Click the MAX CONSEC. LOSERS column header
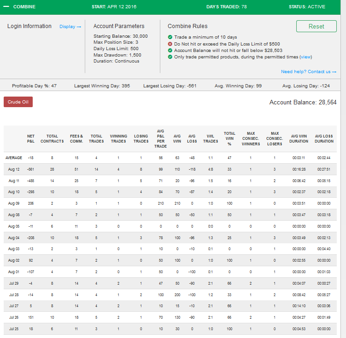Screen dimensions: 346x338 coord(275,139)
